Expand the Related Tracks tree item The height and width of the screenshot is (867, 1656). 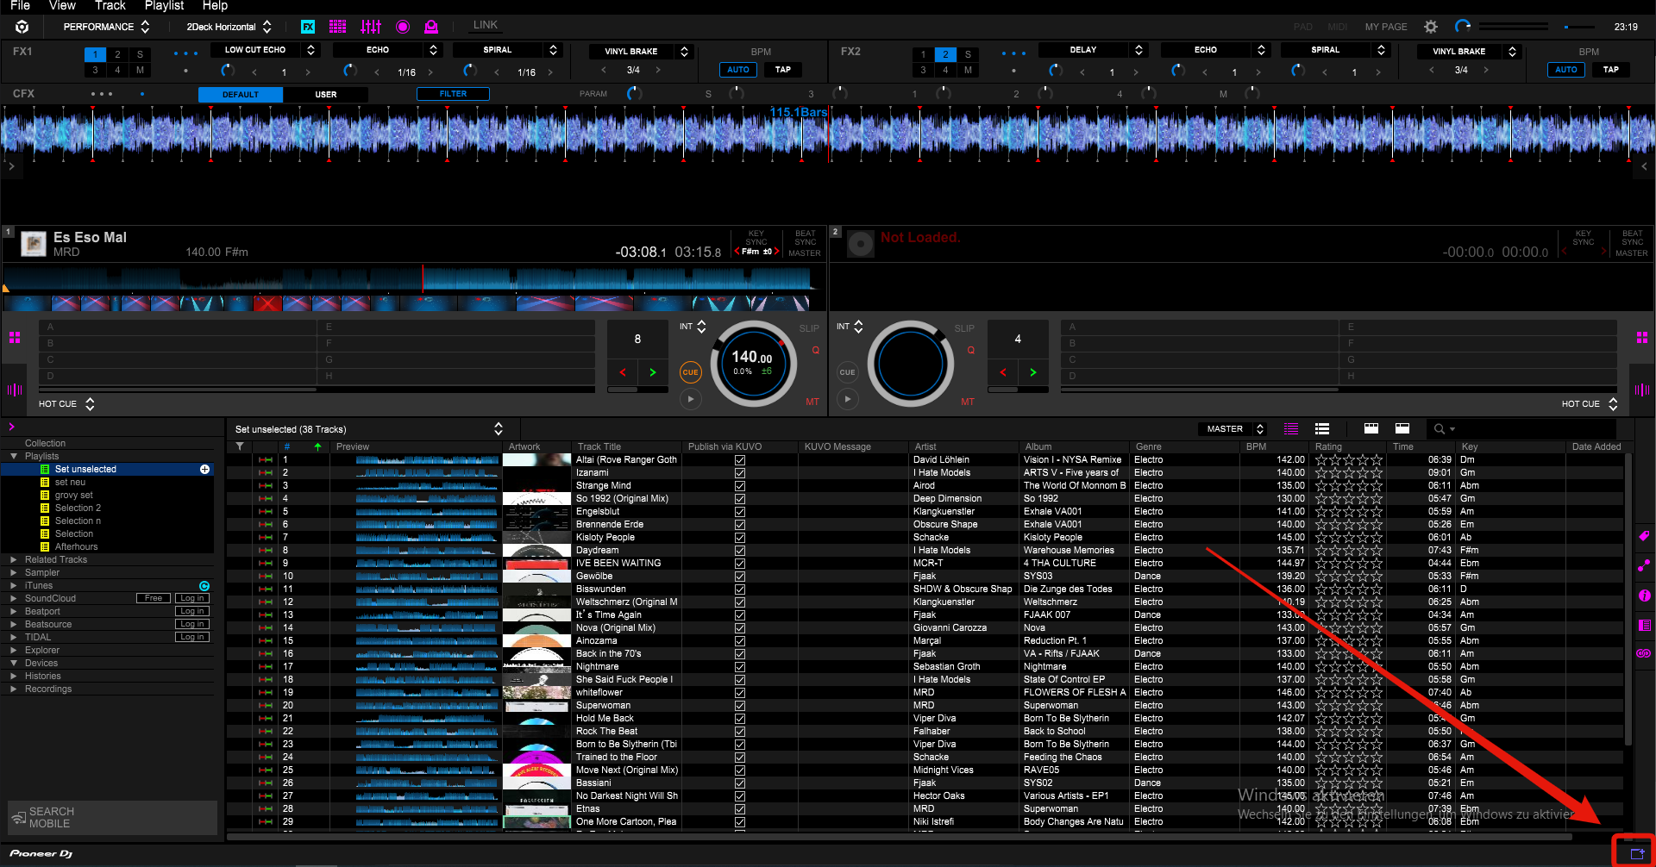pos(14,560)
